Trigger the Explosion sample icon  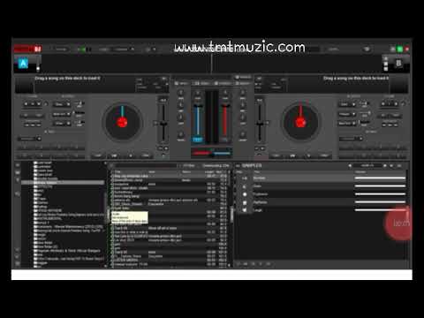click(245, 194)
